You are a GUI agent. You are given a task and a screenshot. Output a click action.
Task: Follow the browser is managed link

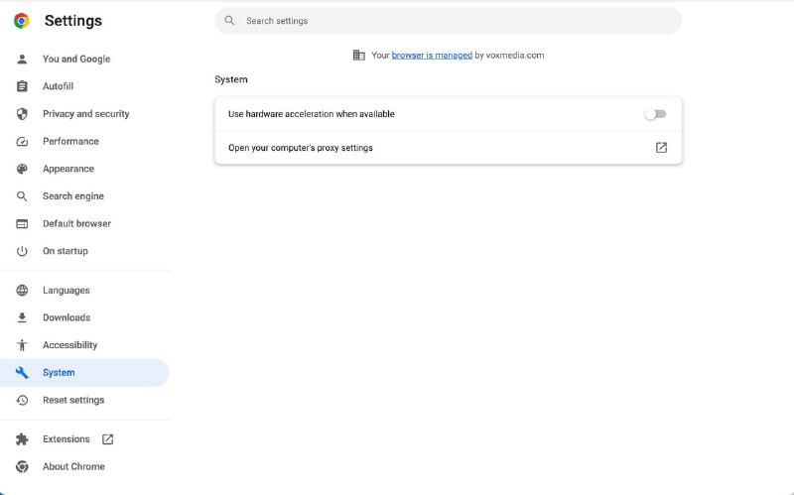[x=432, y=56]
